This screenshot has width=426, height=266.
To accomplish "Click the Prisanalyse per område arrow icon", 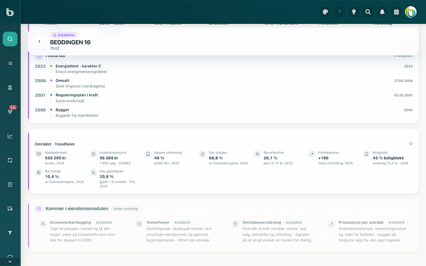I will (331, 224).
